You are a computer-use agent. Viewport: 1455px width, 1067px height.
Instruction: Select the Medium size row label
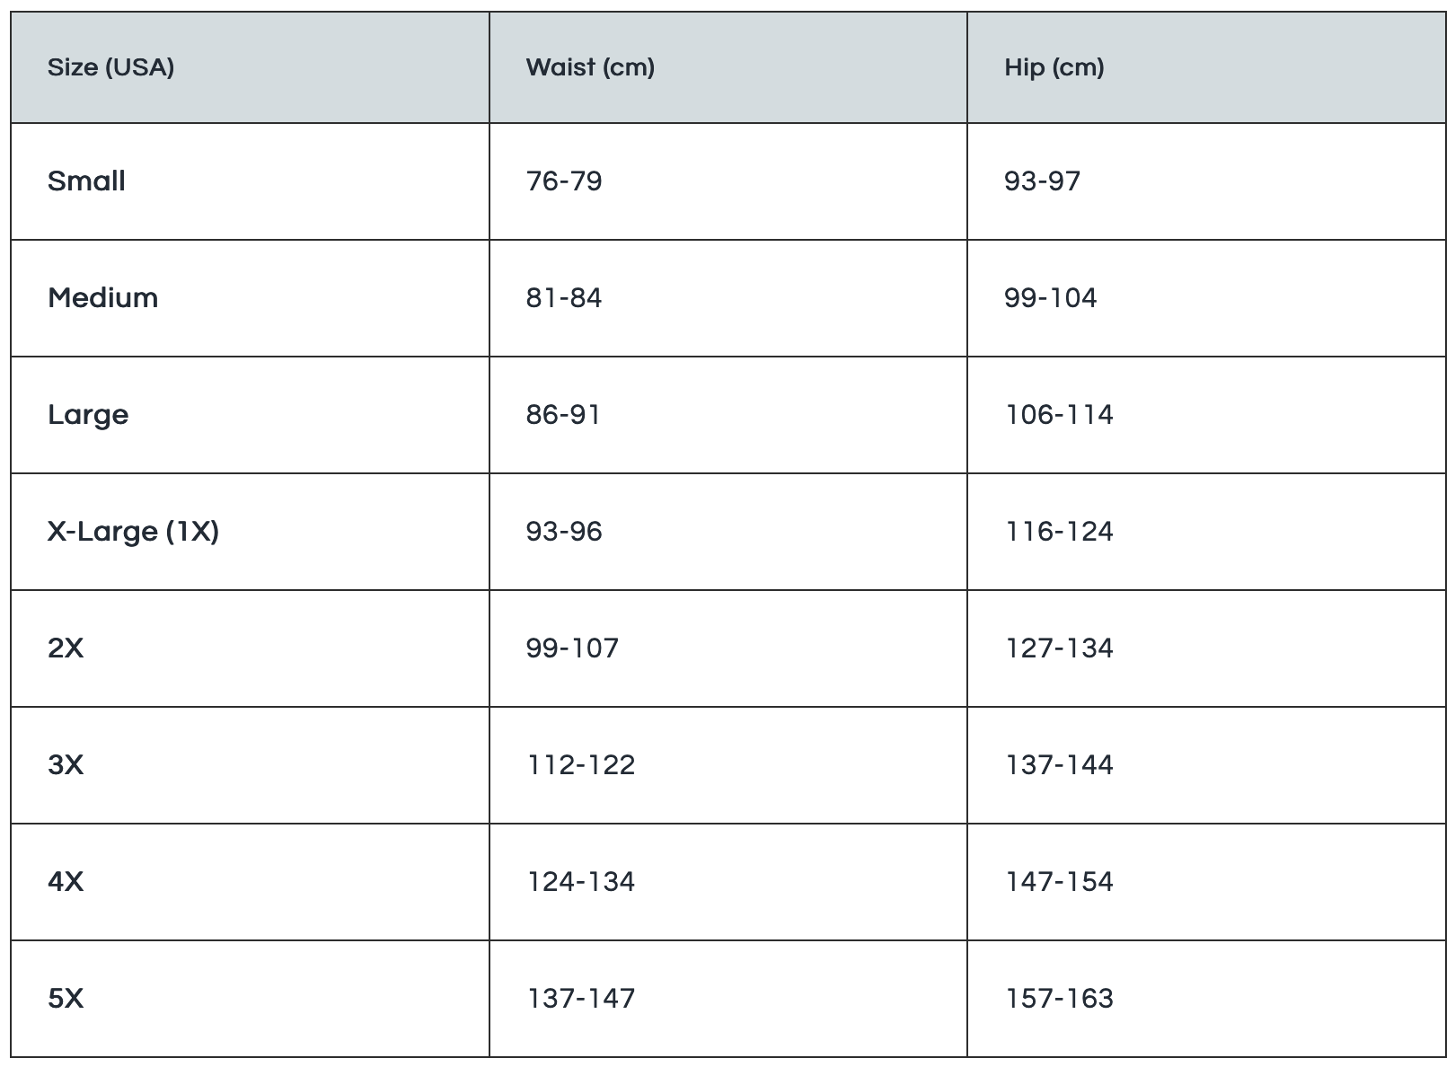103,298
